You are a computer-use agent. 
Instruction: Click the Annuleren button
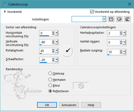[x=69, y=105]
